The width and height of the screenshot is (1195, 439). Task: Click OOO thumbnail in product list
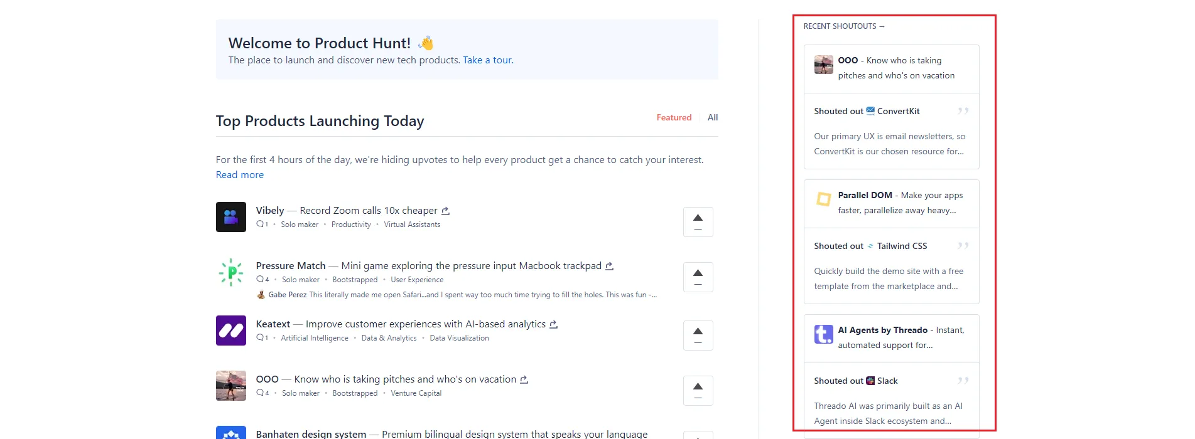point(230,386)
